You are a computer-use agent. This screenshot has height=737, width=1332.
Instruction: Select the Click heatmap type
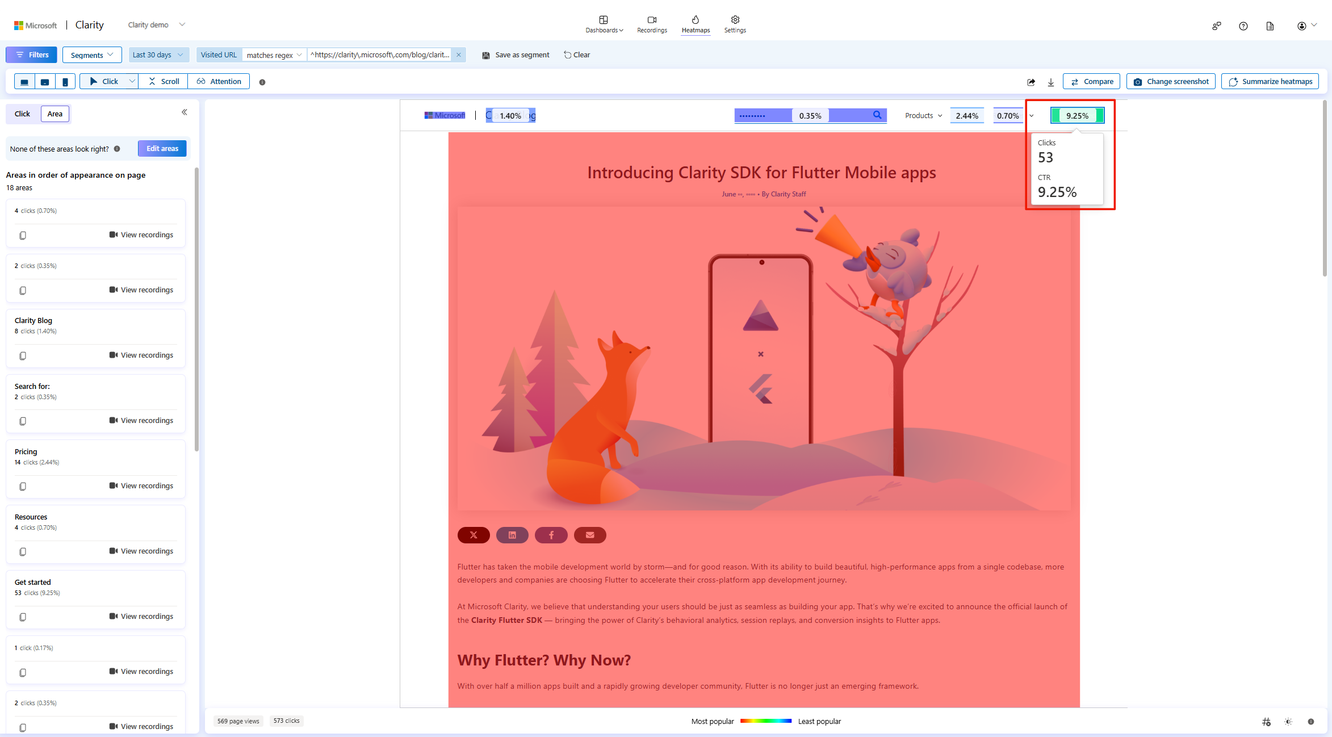click(104, 82)
